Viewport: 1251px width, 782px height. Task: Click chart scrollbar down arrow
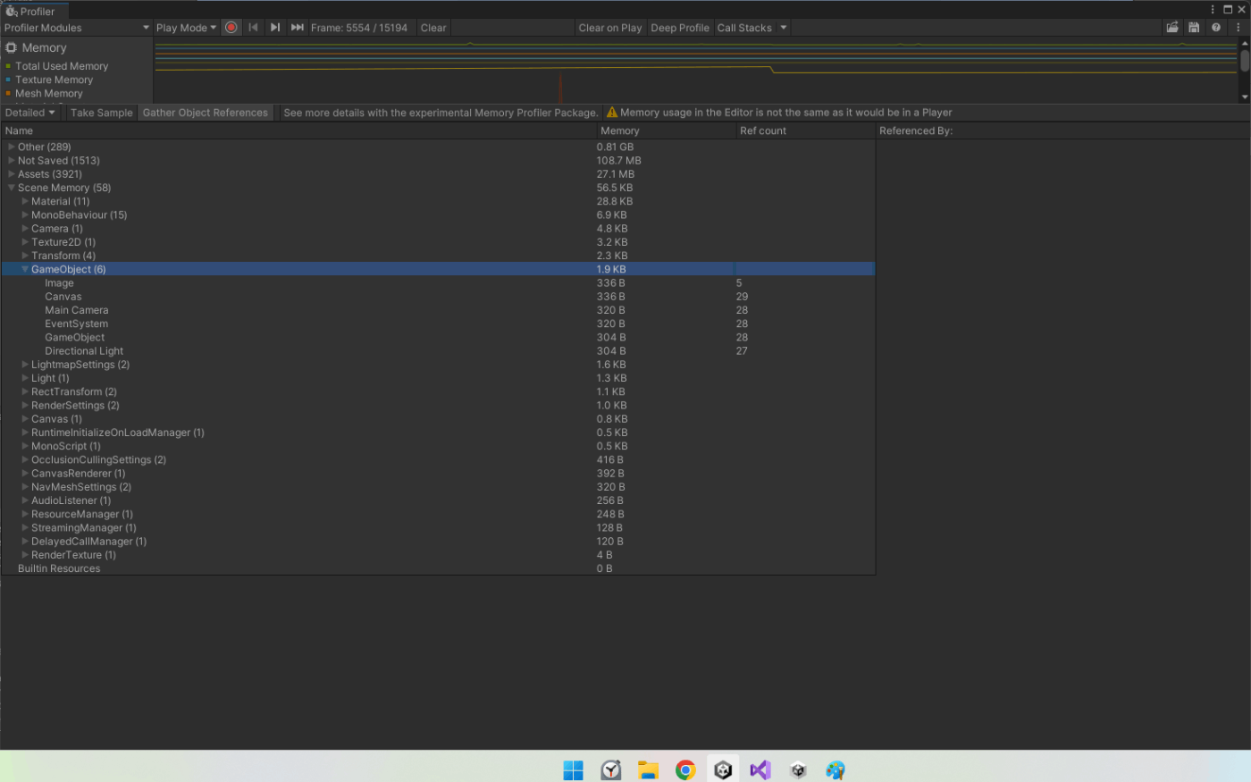tap(1245, 97)
